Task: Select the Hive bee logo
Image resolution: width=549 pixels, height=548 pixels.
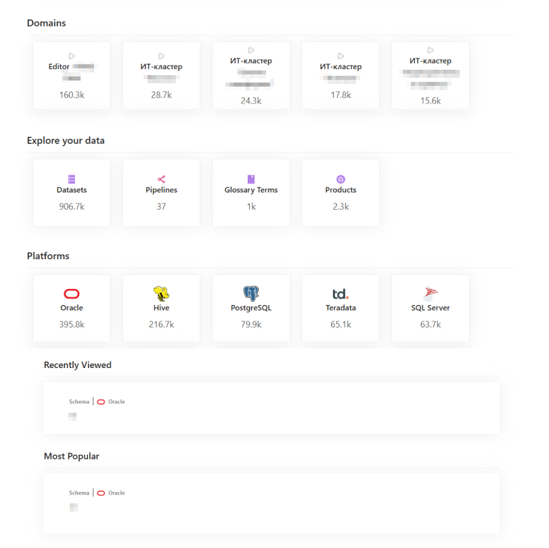Action: pyautogui.click(x=161, y=294)
